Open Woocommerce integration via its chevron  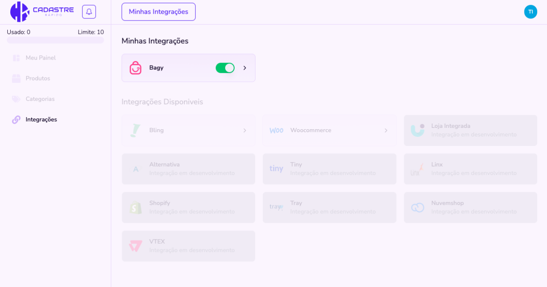pyautogui.click(x=386, y=130)
